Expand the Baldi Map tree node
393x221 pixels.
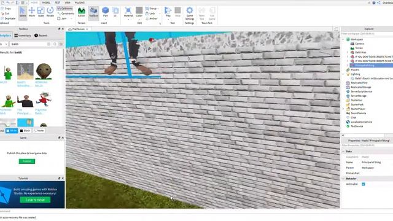[348, 52]
